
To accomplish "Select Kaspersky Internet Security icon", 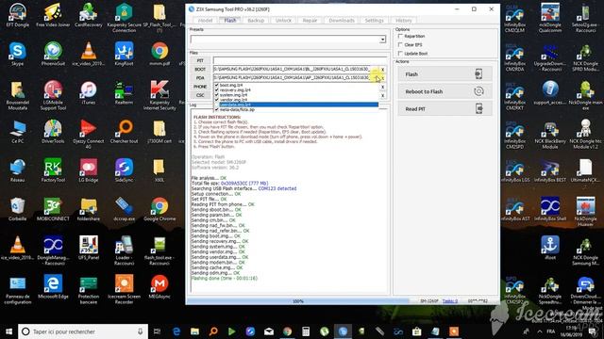I will click(159, 95).
